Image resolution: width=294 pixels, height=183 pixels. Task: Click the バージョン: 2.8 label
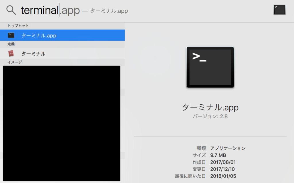pyautogui.click(x=210, y=116)
